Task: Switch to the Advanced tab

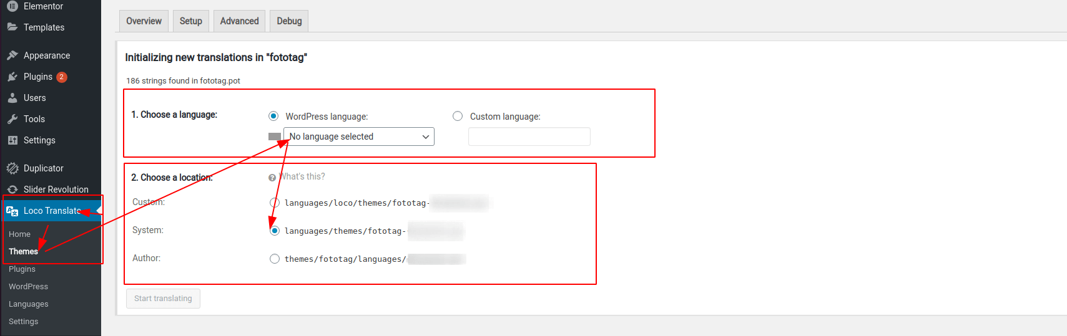Action: point(239,21)
